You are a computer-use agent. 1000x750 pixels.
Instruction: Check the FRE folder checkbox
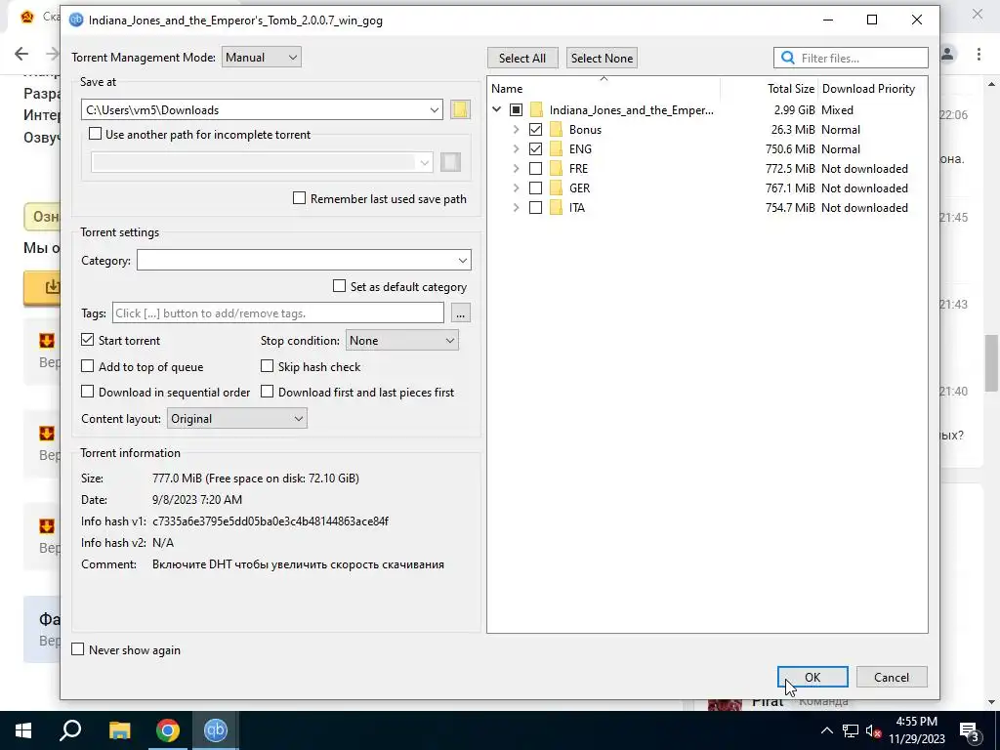pyautogui.click(x=536, y=169)
